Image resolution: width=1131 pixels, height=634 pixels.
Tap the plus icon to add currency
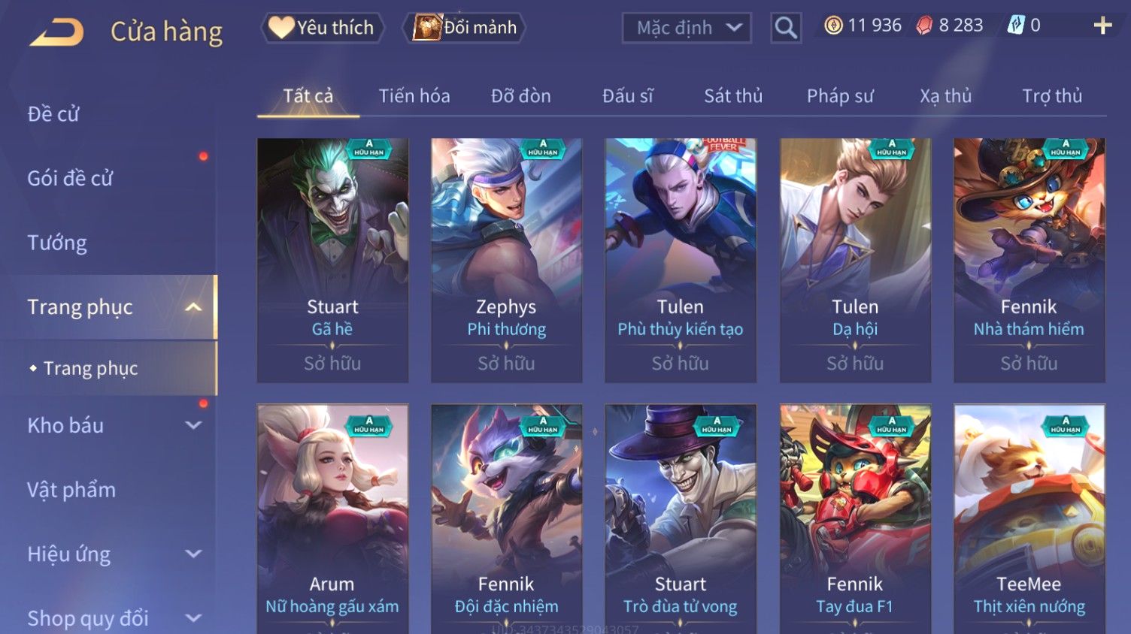(1102, 26)
